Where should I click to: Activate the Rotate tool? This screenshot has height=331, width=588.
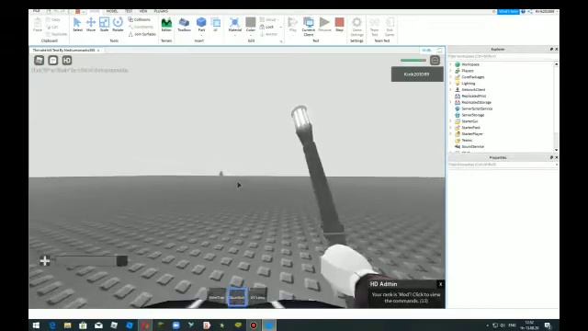pyautogui.click(x=118, y=25)
